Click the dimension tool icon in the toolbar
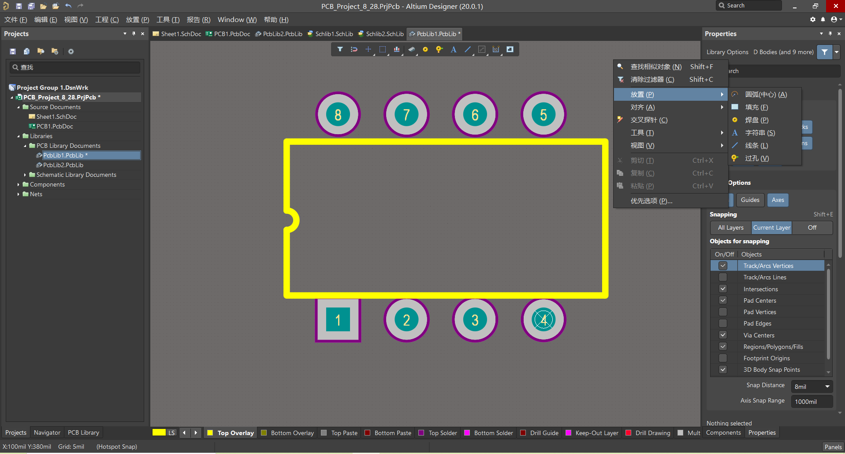845x454 pixels. click(x=496, y=49)
